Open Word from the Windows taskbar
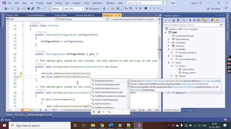The image size is (231, 129). [x=111, y=125]
